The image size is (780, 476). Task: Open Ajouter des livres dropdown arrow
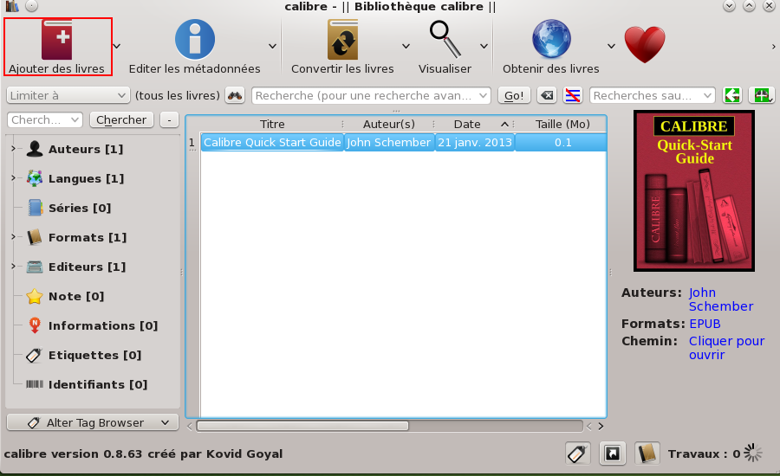pos(117,46)
